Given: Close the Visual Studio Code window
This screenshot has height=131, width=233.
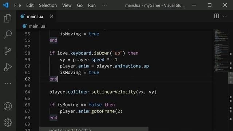Looking at the screenshot, I should click(225, 5).
